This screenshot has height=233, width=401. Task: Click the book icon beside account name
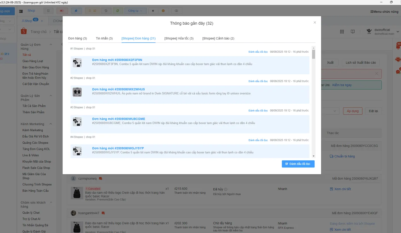click(x=353, y=31)
